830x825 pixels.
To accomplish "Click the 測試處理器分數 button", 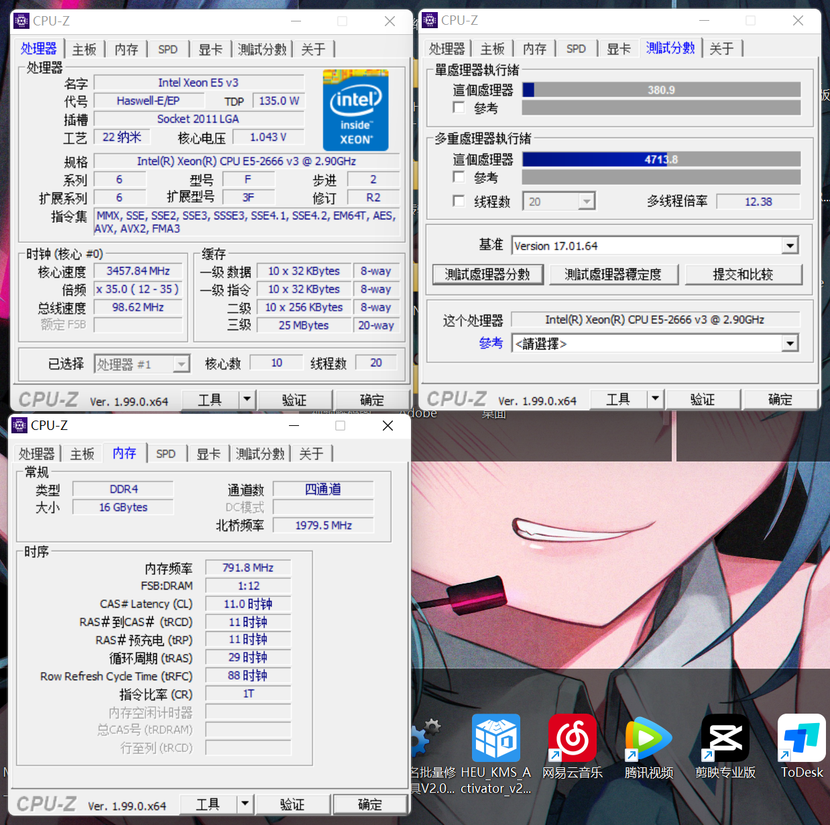I will (x=487, y=274).
